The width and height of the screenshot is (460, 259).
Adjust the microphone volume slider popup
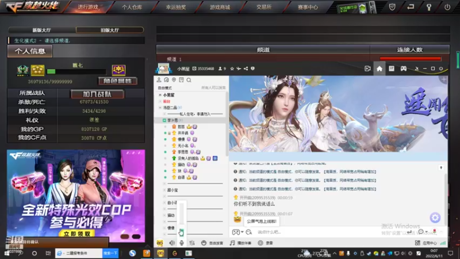[x=182, y=218]
